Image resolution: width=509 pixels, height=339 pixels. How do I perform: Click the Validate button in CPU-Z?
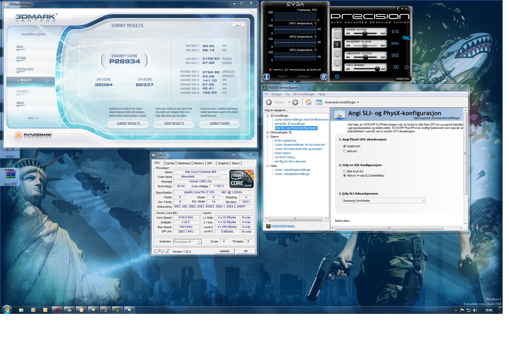pyautogui.click(x=224, y=251)
